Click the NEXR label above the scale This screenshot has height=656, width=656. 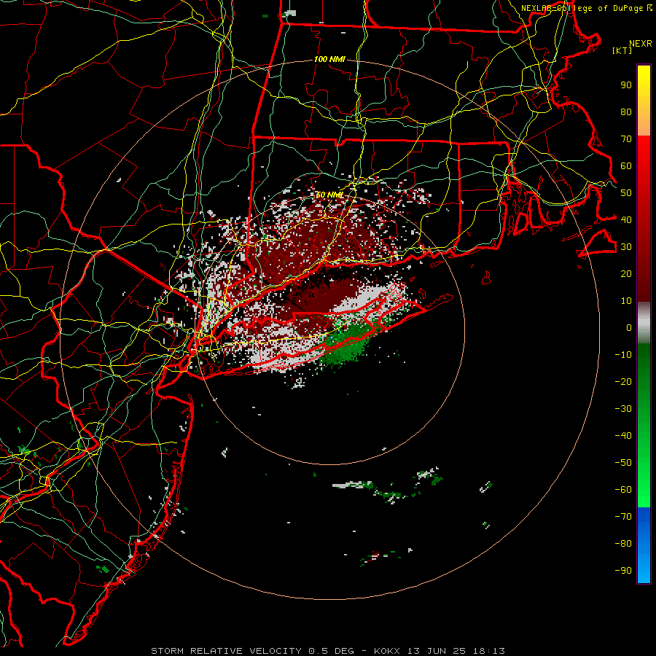(x=641, y=44)
